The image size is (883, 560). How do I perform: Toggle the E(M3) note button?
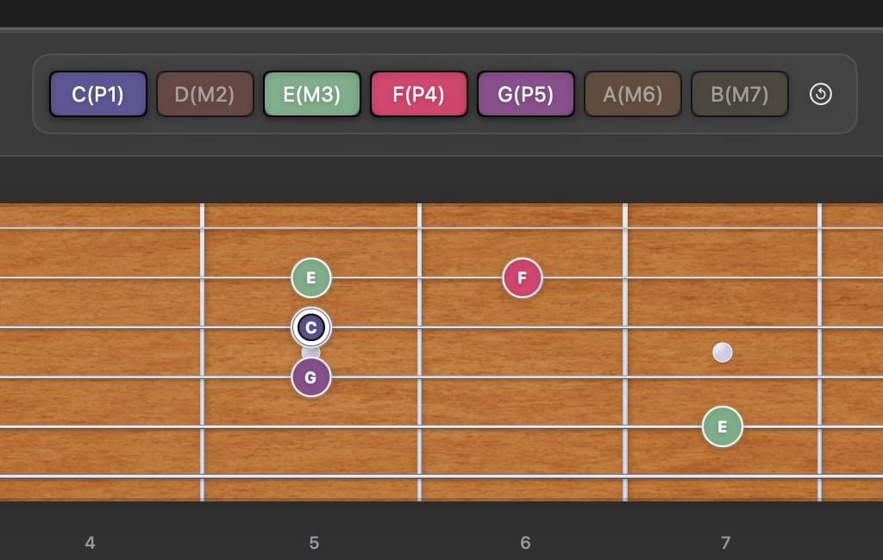click(x=312, y=94)
